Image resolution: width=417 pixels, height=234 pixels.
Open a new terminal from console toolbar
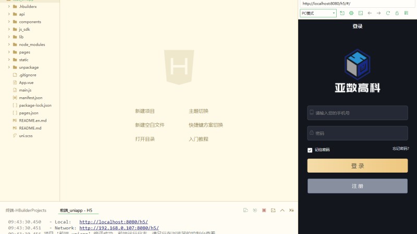(x=273, y=210)
